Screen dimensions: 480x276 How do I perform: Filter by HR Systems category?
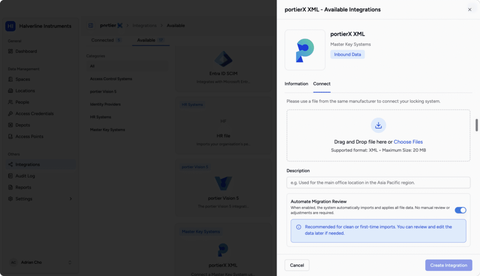point(127,117)
